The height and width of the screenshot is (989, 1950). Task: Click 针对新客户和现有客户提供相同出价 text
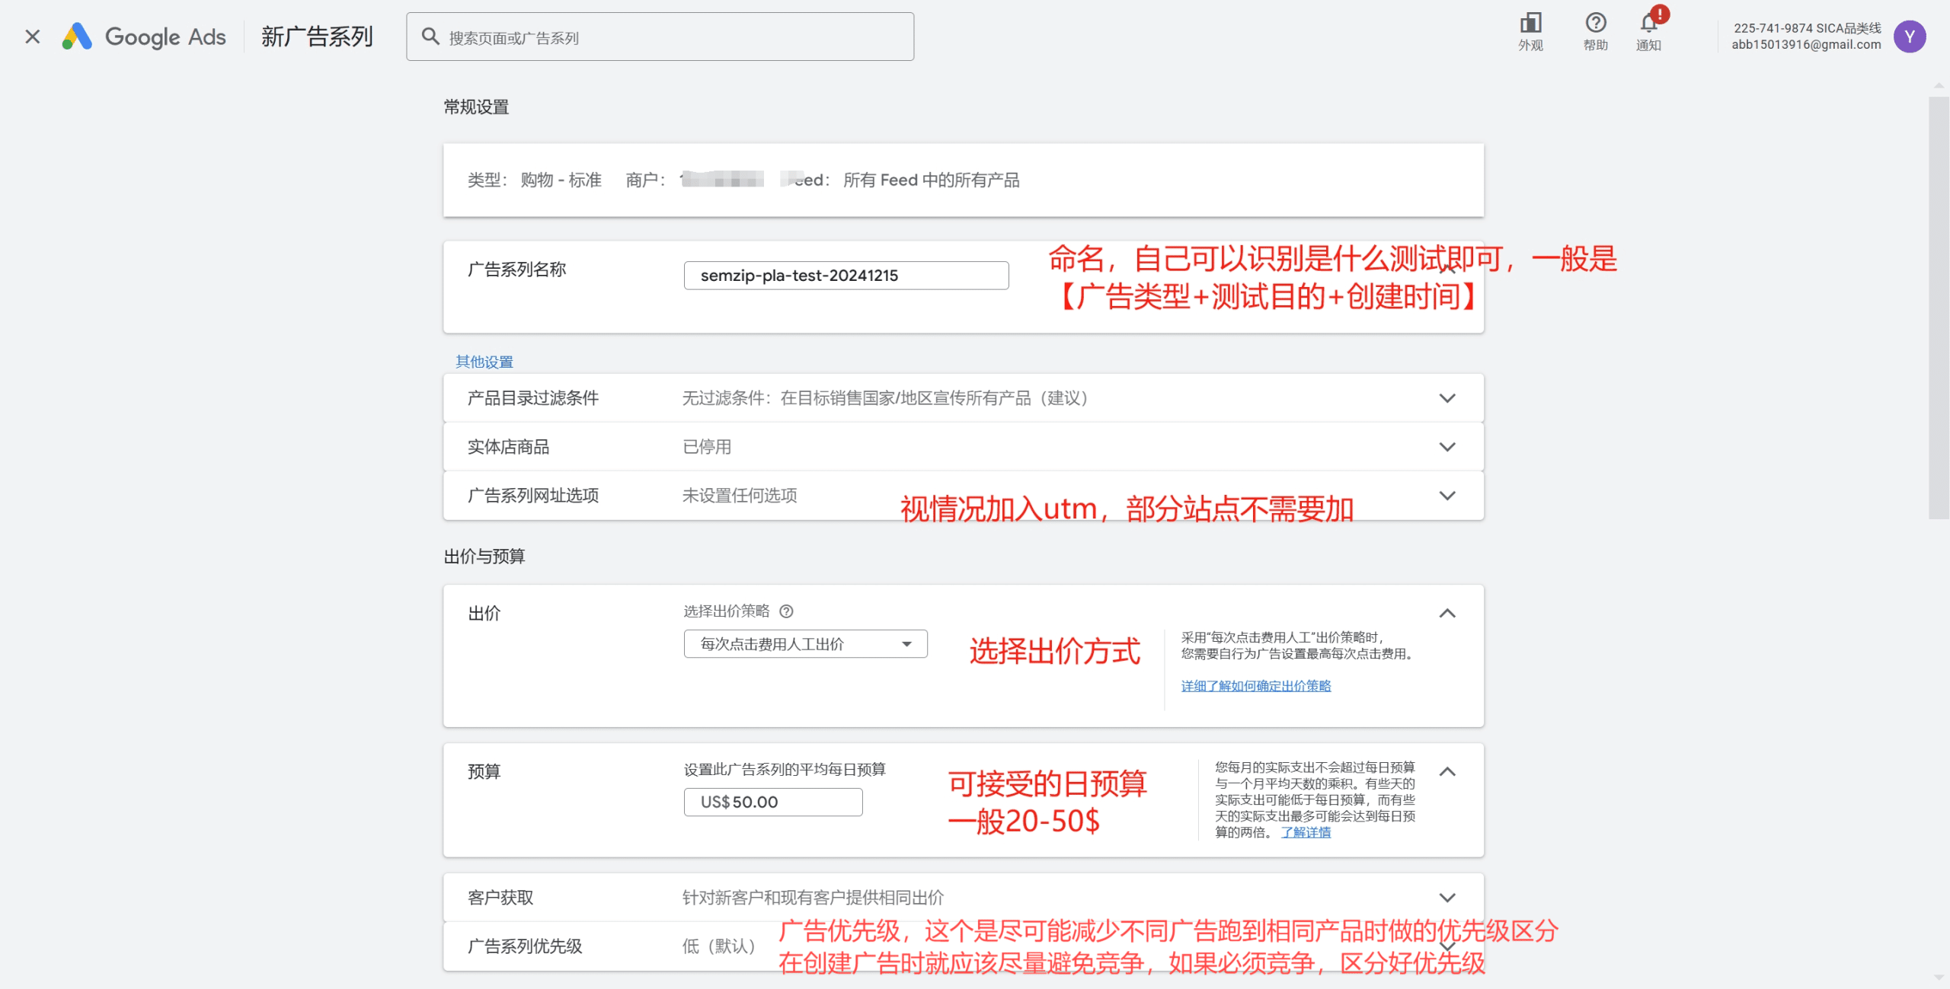(813, 898)
